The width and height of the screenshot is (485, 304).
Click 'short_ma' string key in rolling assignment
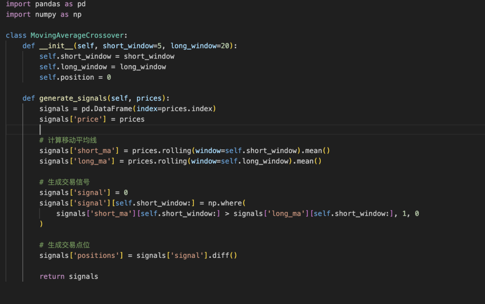pos(94,151)
